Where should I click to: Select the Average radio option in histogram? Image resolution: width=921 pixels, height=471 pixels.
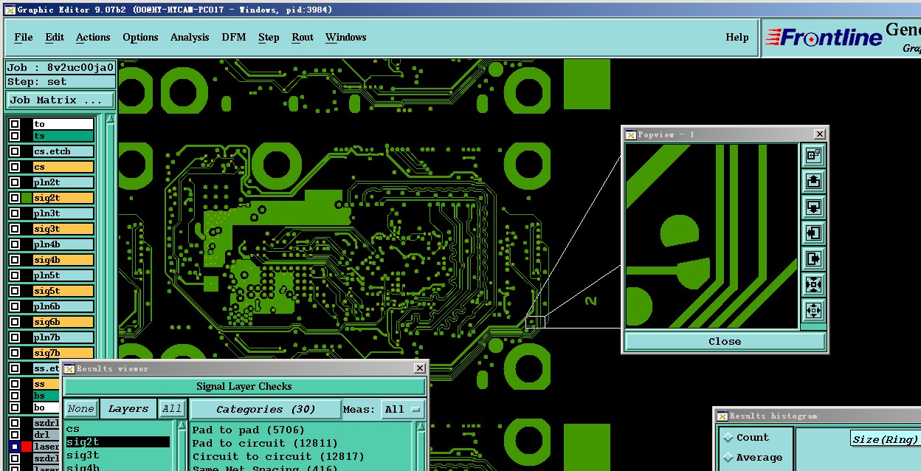[x=729, y=458]
